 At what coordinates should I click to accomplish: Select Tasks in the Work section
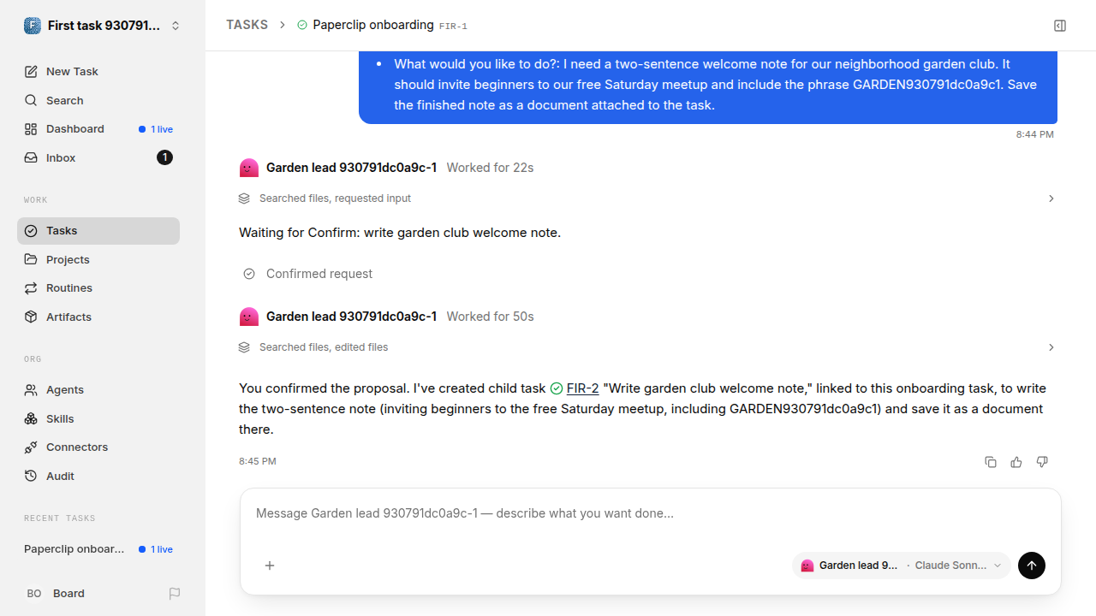(98, 231)
